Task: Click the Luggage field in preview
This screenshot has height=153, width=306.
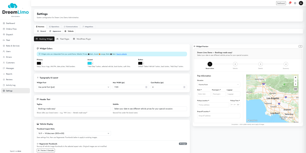Action: coord(233,94)
